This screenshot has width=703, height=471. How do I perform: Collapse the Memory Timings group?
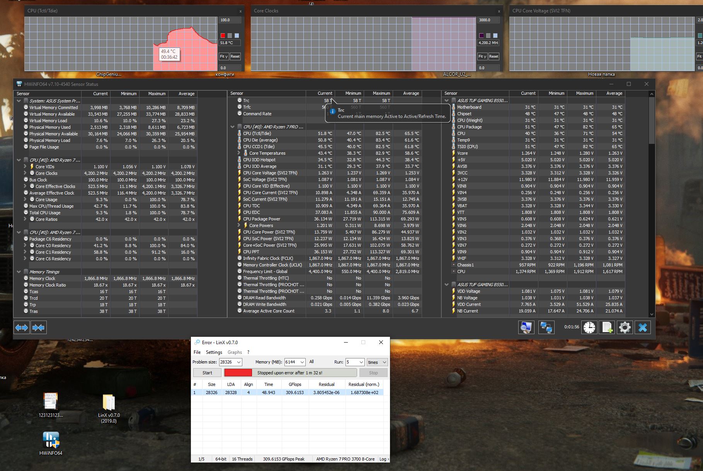click(19, 272)
